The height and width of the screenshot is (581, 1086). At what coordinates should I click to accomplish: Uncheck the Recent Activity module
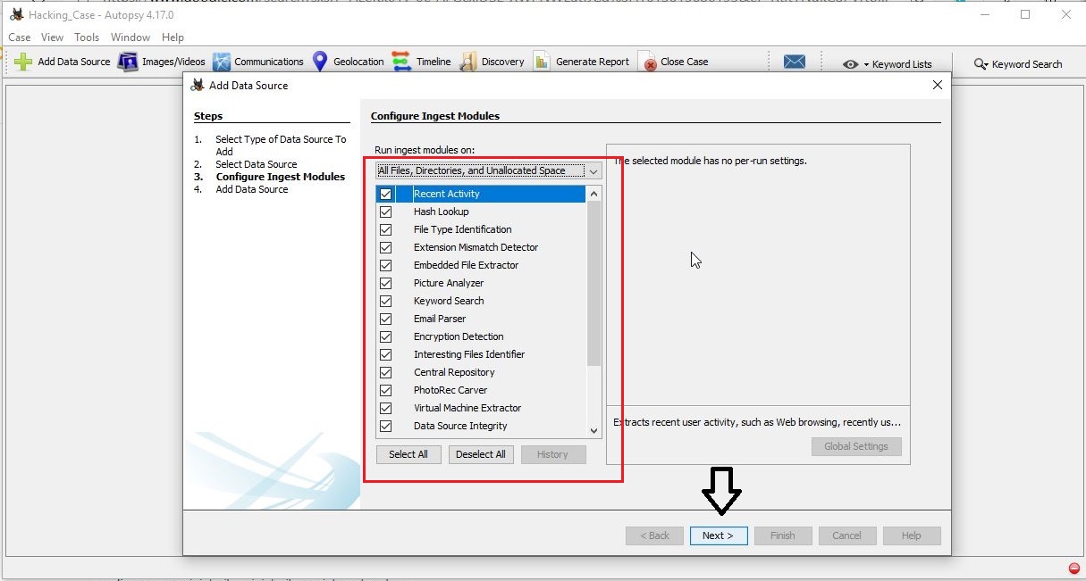pyautogui.click(x=385, y=194)
